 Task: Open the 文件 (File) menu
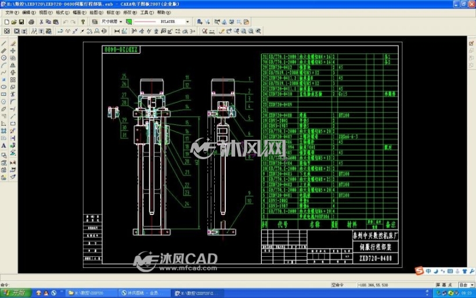pyautogui.click(x=12, y=12)
